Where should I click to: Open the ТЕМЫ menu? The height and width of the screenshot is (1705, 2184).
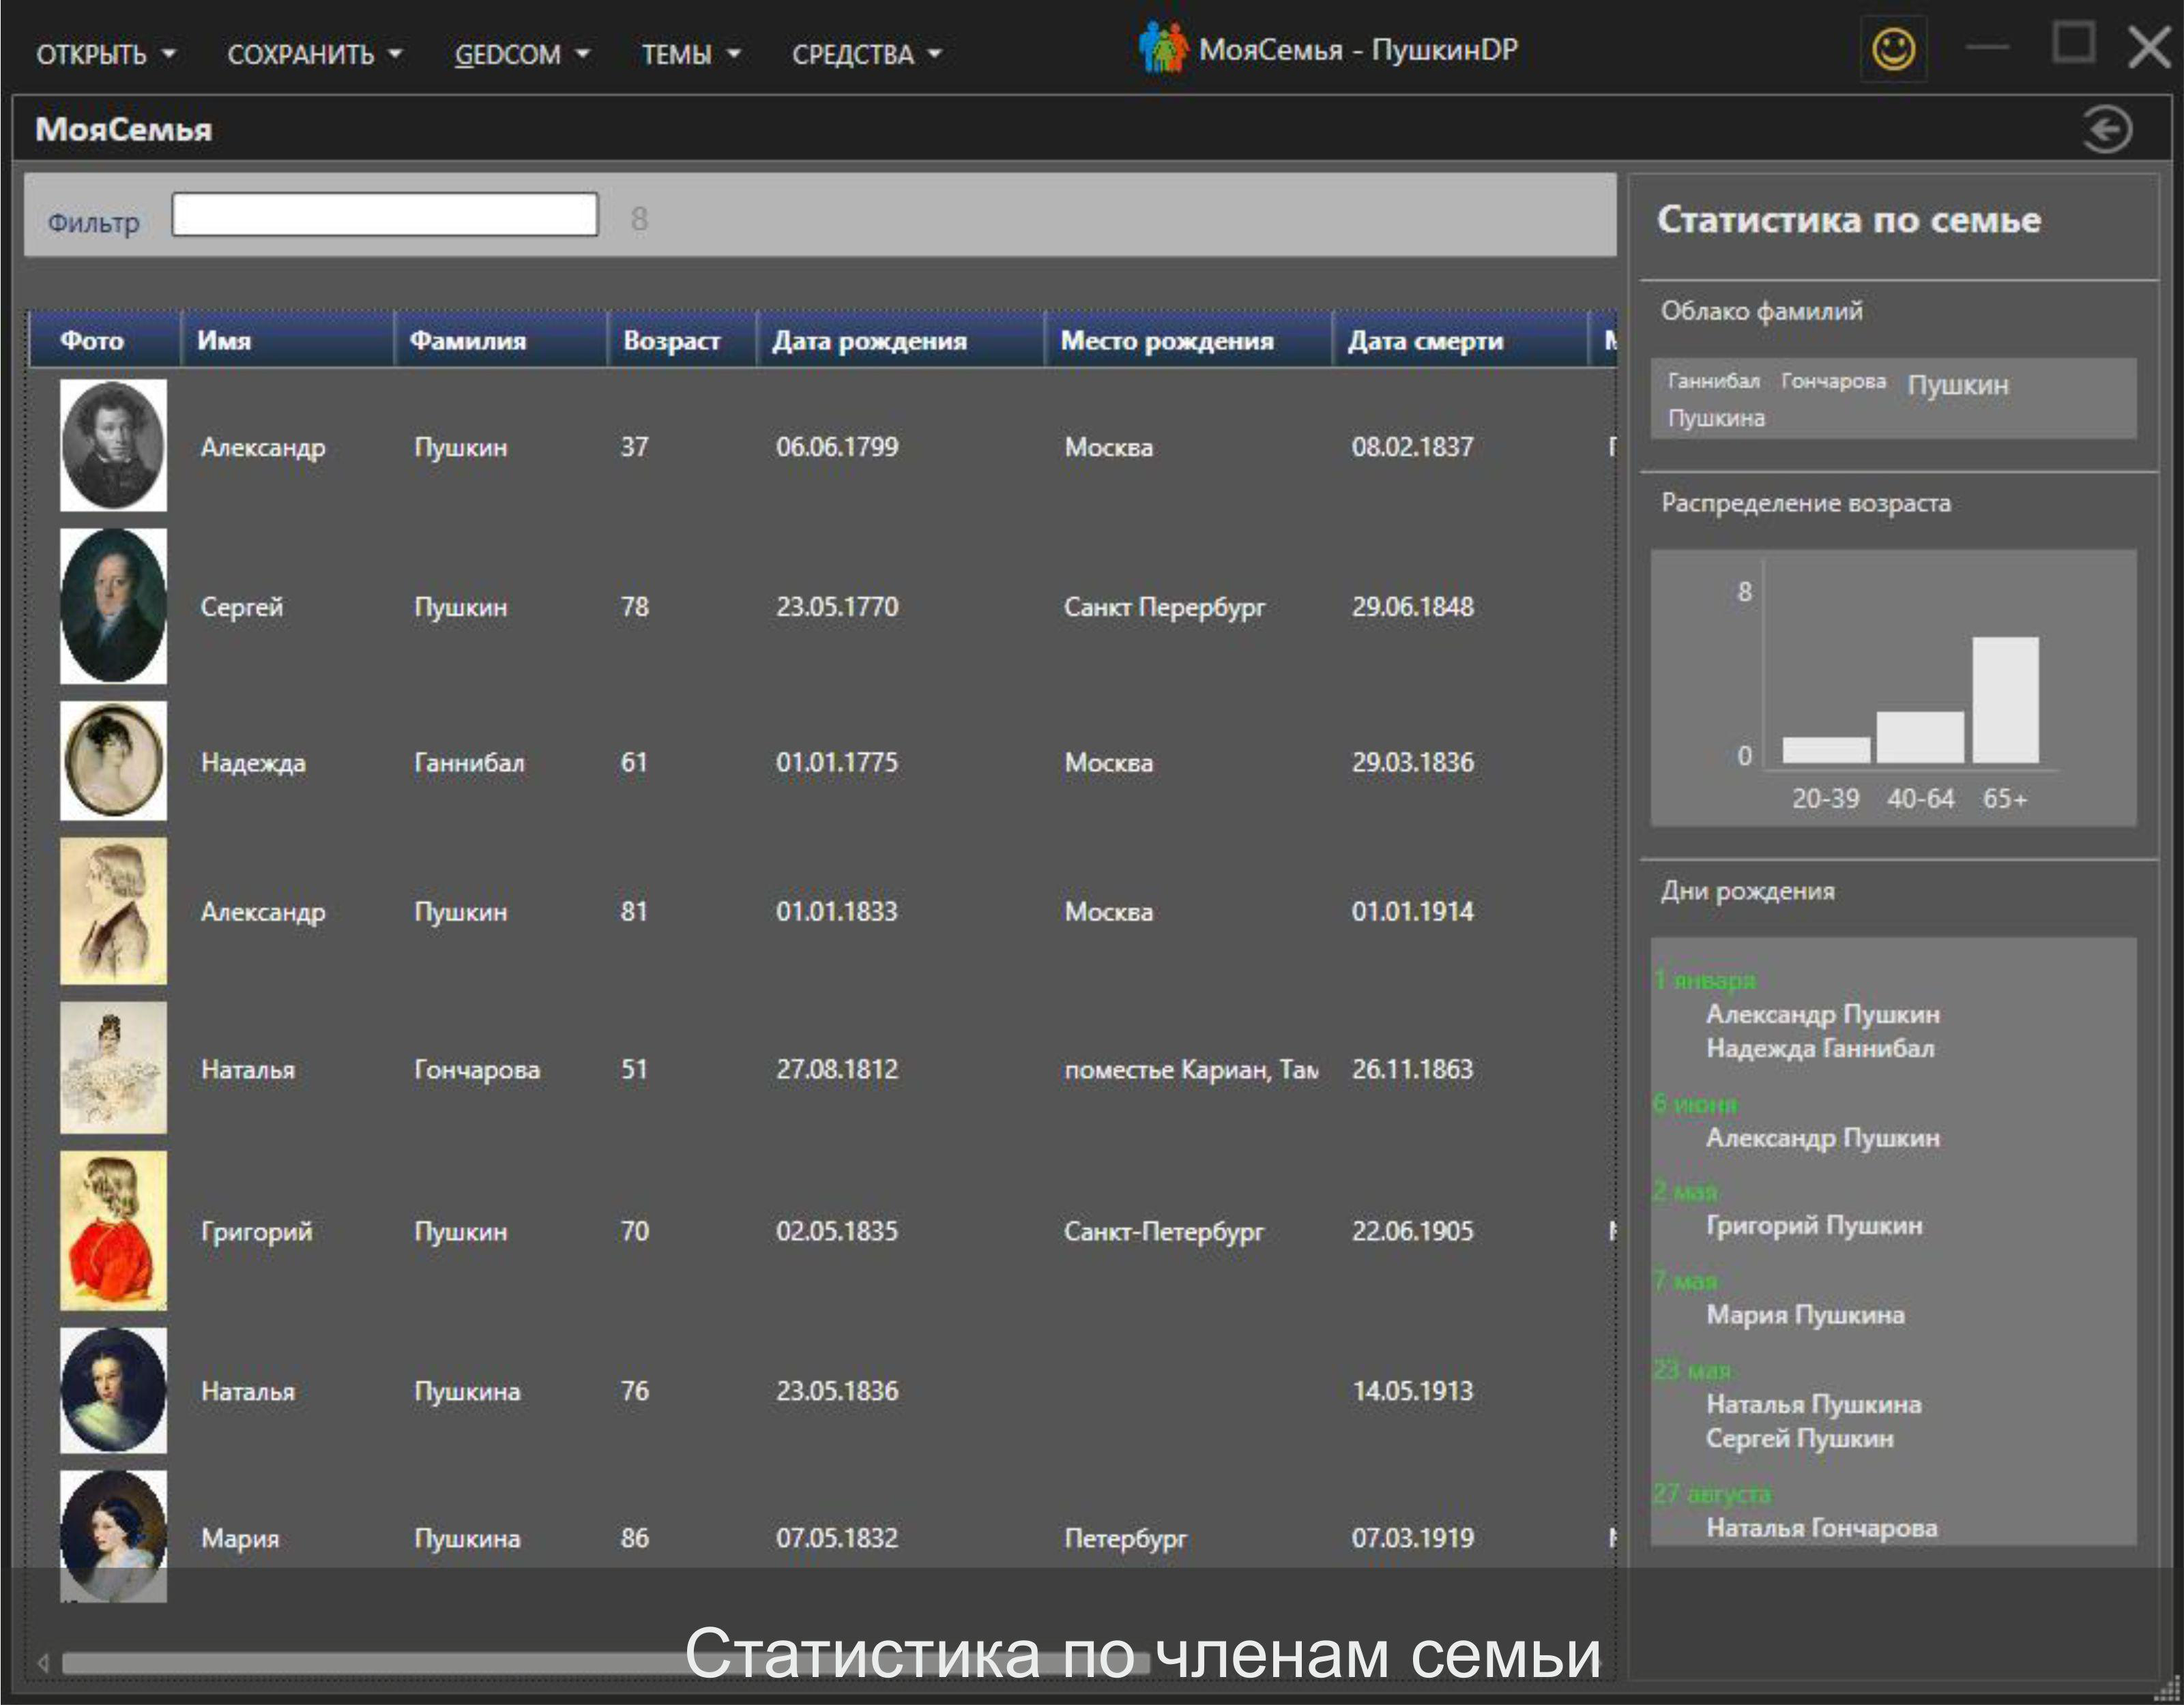(x=691, y=55)
